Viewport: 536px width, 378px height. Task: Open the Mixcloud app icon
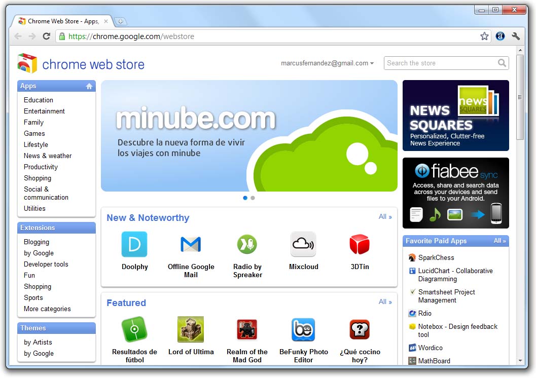tap(303, 244)
